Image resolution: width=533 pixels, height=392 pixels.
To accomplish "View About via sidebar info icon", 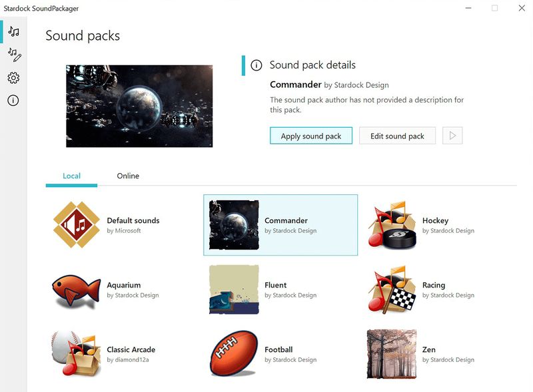I will click(x=12, y=100).
